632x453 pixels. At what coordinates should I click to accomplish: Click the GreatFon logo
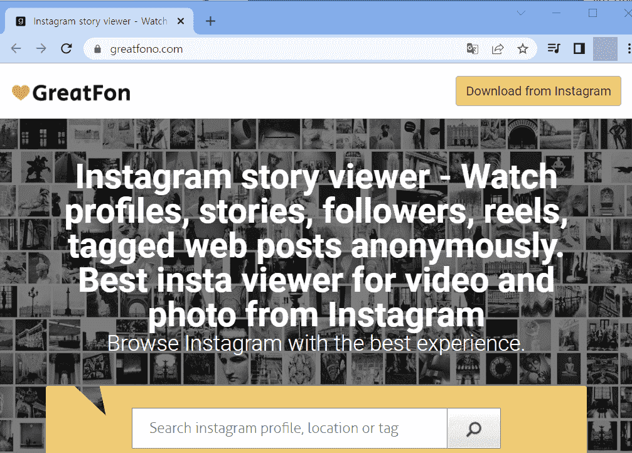pyautogui.click(x=72, y=93)
